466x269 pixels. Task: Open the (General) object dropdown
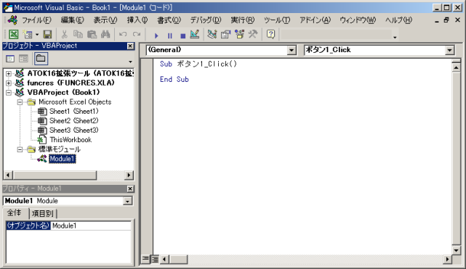[292, 50]
